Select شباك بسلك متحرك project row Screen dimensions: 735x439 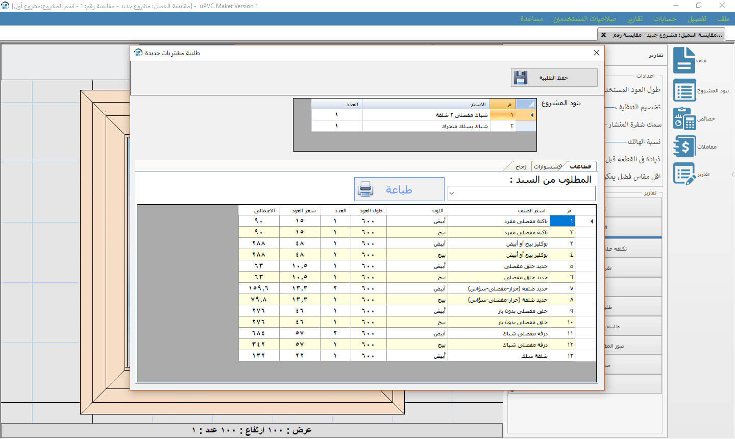coord(464,126)
